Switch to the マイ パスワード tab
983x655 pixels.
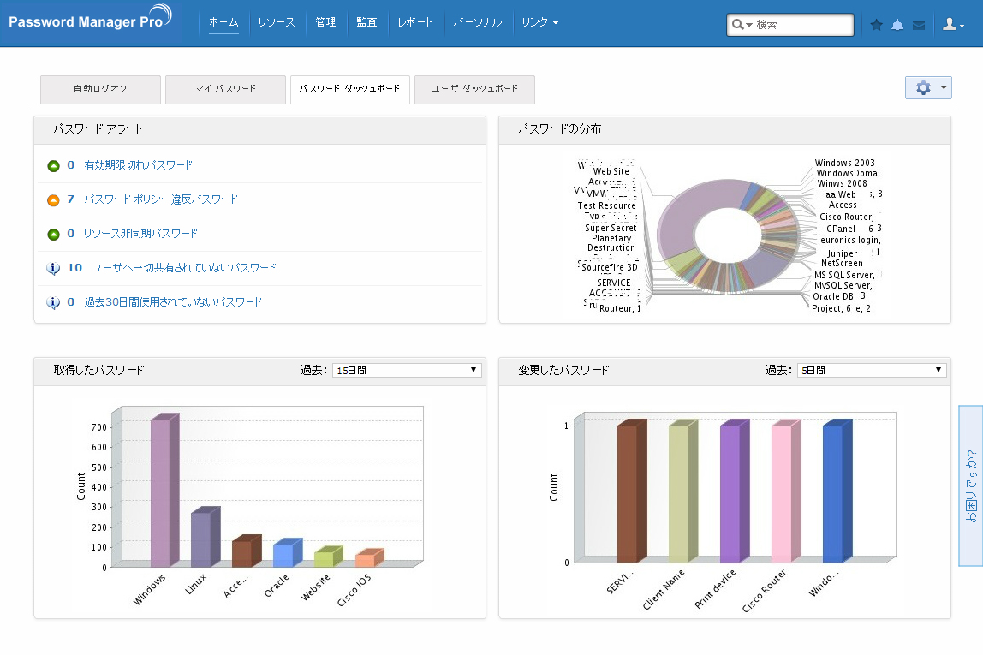[226, 89]
